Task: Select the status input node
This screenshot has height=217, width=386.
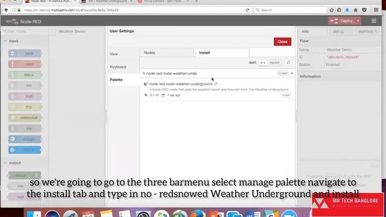Action: coord(25,75)
